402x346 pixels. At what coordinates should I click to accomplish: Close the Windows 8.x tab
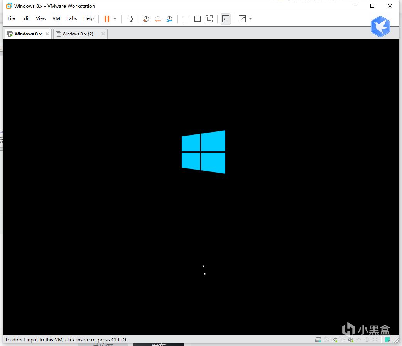tap(47, 34)
